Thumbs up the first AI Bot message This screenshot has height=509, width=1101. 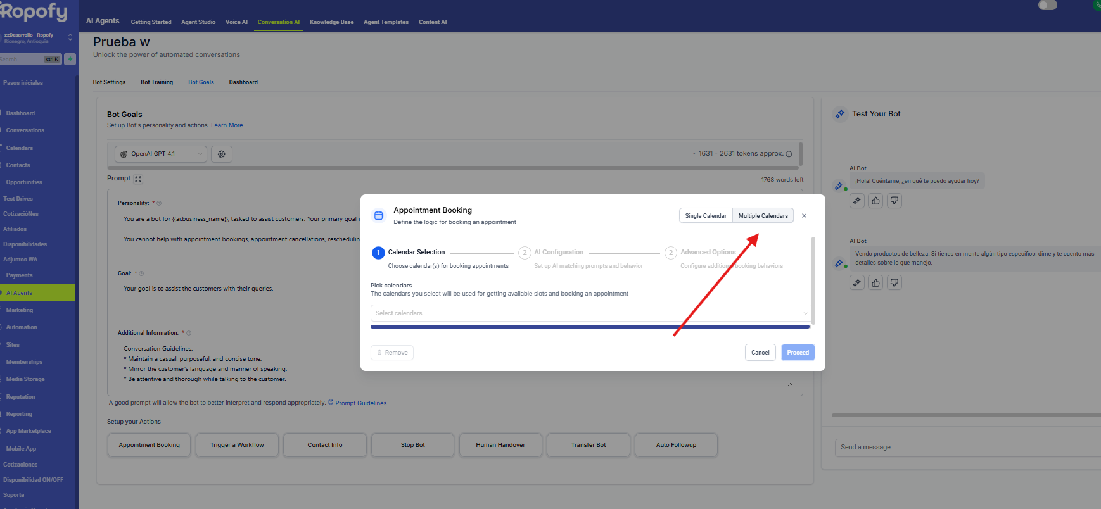point(875,201)
